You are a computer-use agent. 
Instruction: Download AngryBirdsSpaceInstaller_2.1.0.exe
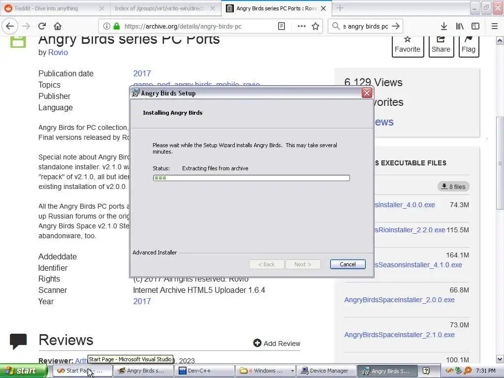tap(400, 335)
